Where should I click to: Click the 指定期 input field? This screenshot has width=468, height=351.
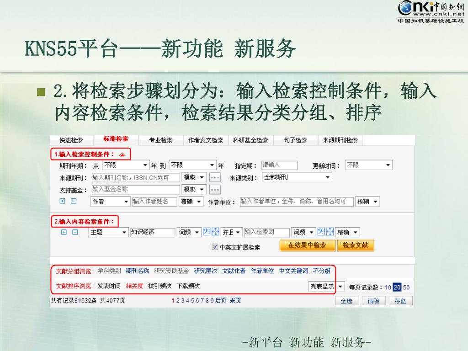click(279, 165)
